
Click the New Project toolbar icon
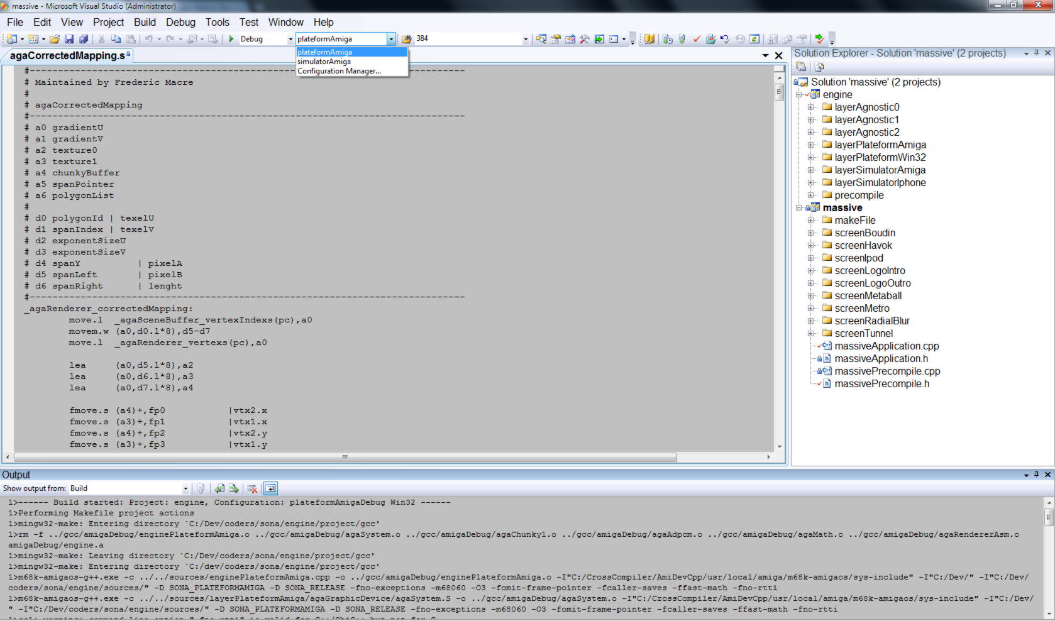[x=12, y=39]
